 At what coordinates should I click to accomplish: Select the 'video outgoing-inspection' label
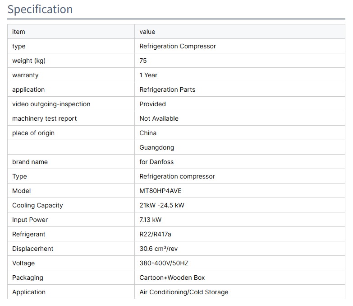pos(51,104)
